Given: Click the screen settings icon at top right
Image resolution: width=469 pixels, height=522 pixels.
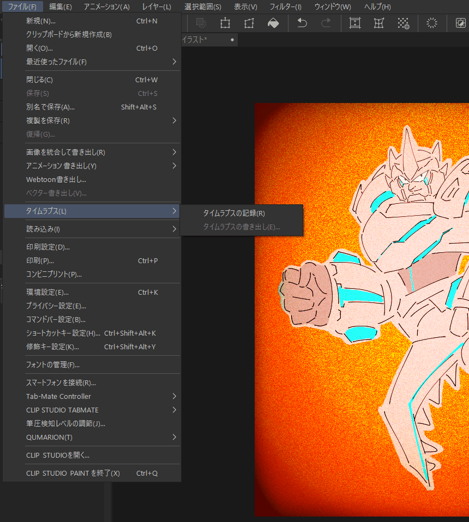Looking at the screenshot, I should pyautogui.click(x=461, y=23).
